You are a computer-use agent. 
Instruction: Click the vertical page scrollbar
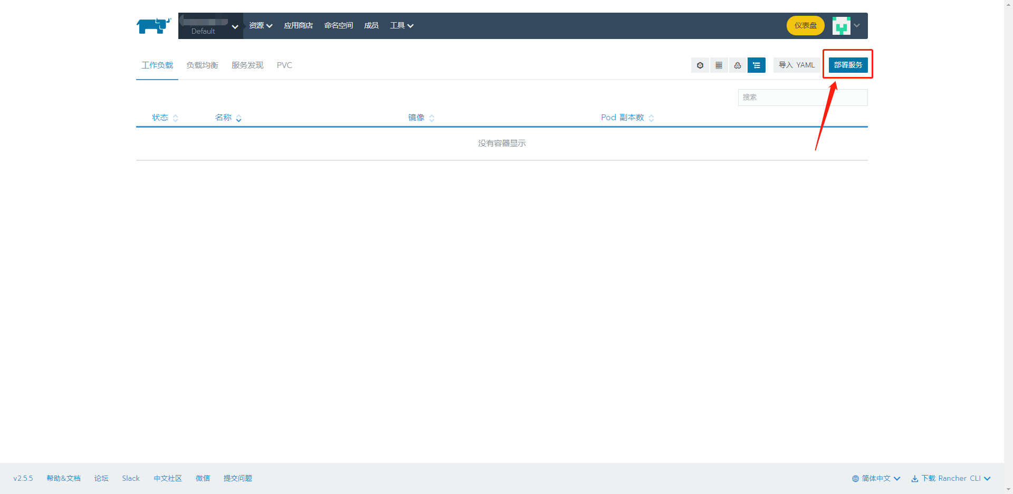[x=1008, y=247]
